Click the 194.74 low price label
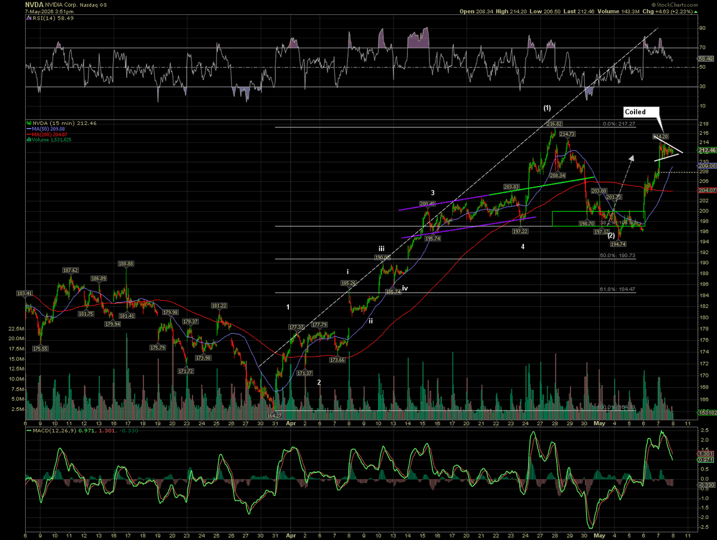The height and width of the screenshot is (540, 717). point(618,244)
